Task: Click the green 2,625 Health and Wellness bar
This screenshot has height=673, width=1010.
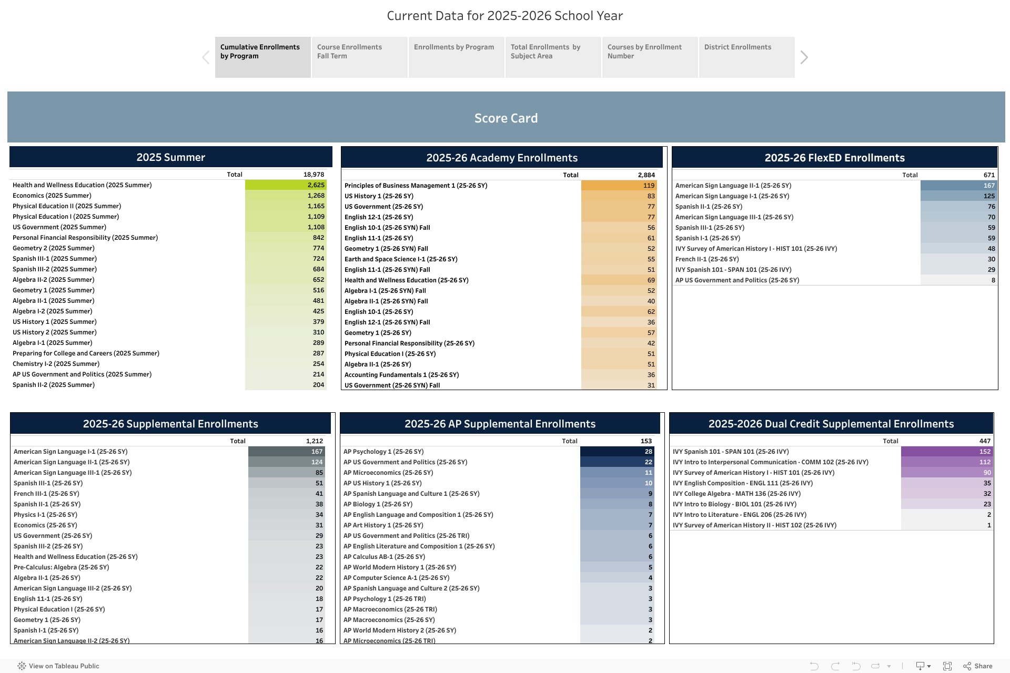Action: [286, 185]
